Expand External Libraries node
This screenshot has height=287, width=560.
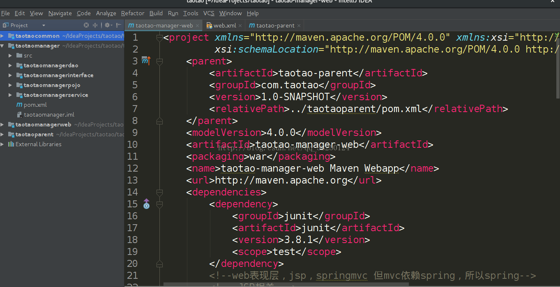[2, 144]
